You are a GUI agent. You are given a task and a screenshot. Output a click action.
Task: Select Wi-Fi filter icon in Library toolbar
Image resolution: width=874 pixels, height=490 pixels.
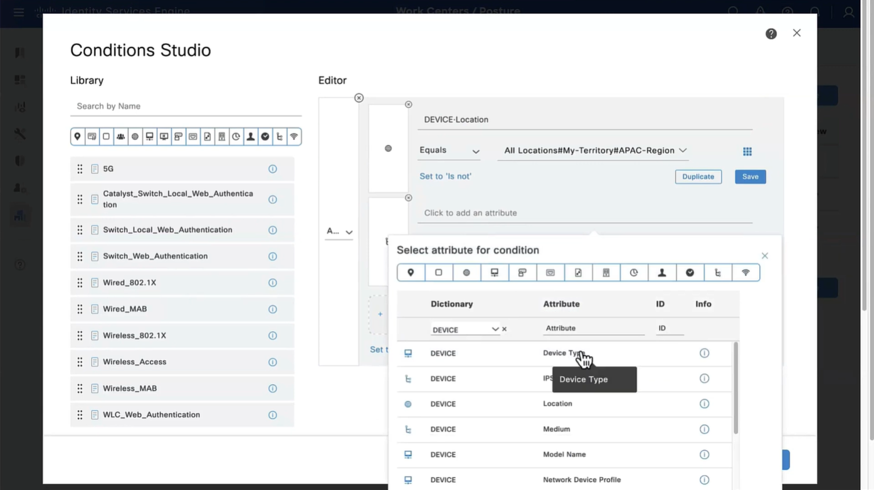pos(294,136)
